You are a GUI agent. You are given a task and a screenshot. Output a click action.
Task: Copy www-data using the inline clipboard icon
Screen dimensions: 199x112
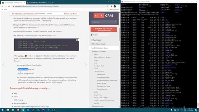pyautogui.click(x=26, y=56)
